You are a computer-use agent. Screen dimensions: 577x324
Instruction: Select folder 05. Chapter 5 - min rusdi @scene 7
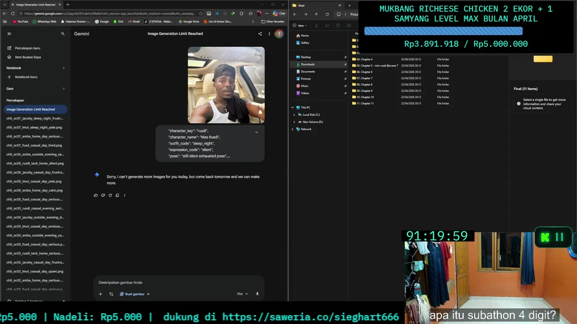click(377, 66)
